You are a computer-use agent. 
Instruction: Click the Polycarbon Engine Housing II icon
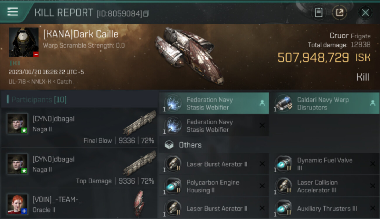click(x=172, y=186)
